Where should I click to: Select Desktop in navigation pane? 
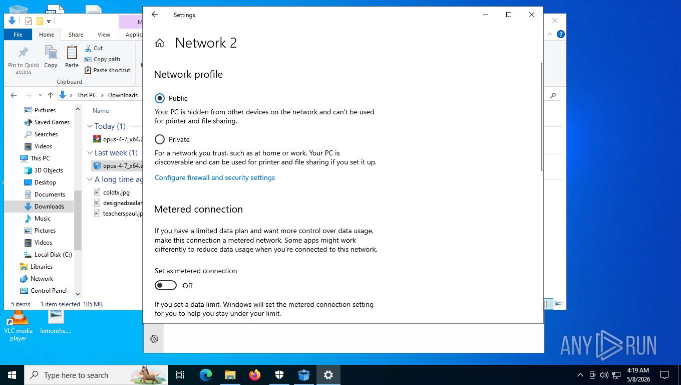pyautogui.click(x=40, y=182)
